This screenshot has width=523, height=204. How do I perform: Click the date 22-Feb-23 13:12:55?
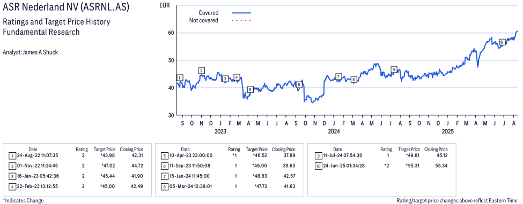tap(38, 186)
